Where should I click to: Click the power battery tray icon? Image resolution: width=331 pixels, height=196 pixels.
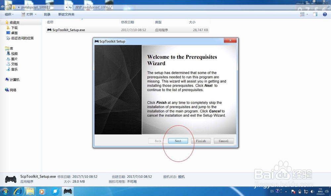300,192
